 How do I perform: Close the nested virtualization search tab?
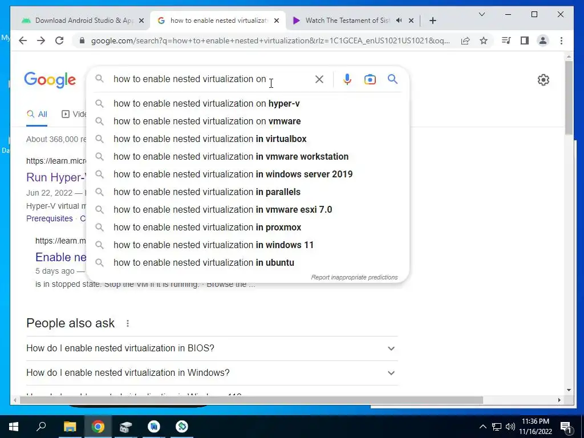click(x=277, y=21)
